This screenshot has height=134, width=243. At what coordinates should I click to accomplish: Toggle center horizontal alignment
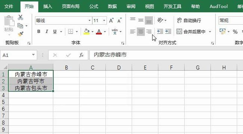pos(141,32)
